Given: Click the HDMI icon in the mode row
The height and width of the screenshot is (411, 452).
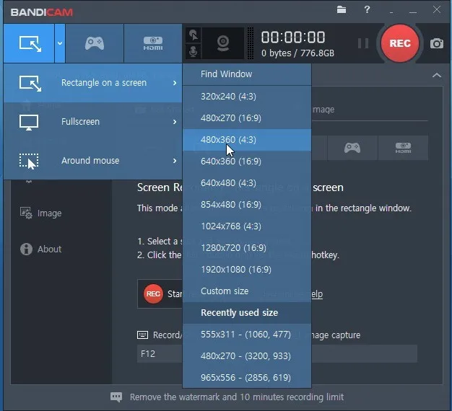Looking at the screenshot, I should [x=403, y=148].
